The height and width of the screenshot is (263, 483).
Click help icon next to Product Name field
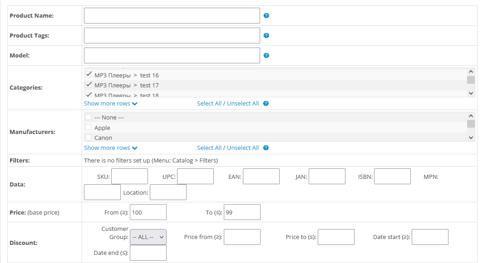[x=266, y=15]
